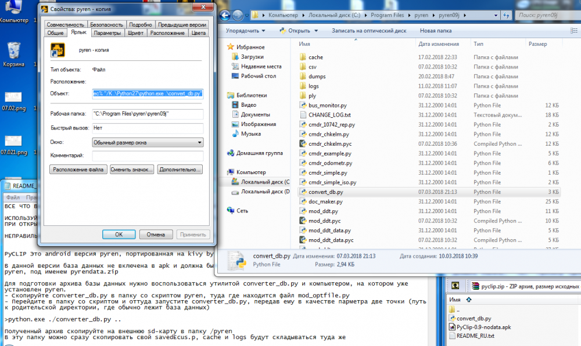Open the Шрифт tab
Image resolution: width=581 pixels, height=346 pixels.
[x=135, y=33]
